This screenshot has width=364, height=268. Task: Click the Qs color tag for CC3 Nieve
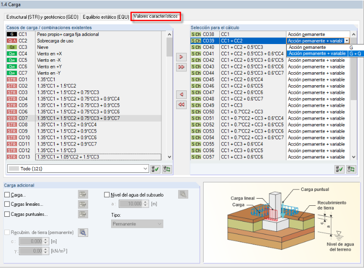[x=12, y=47]
